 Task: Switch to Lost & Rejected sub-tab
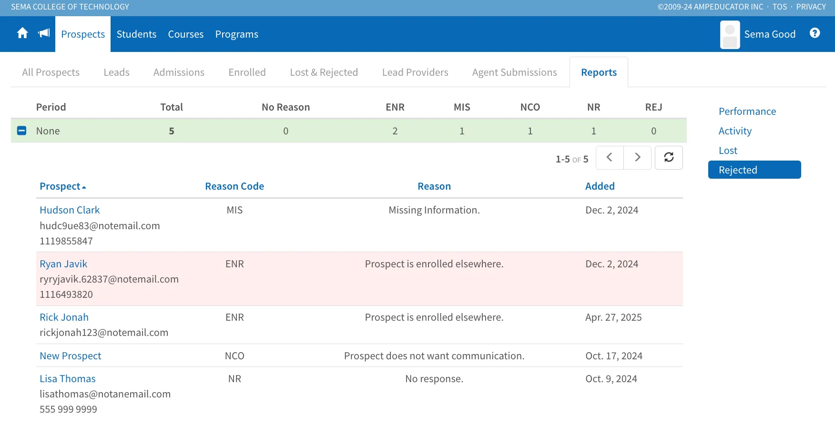324,72
